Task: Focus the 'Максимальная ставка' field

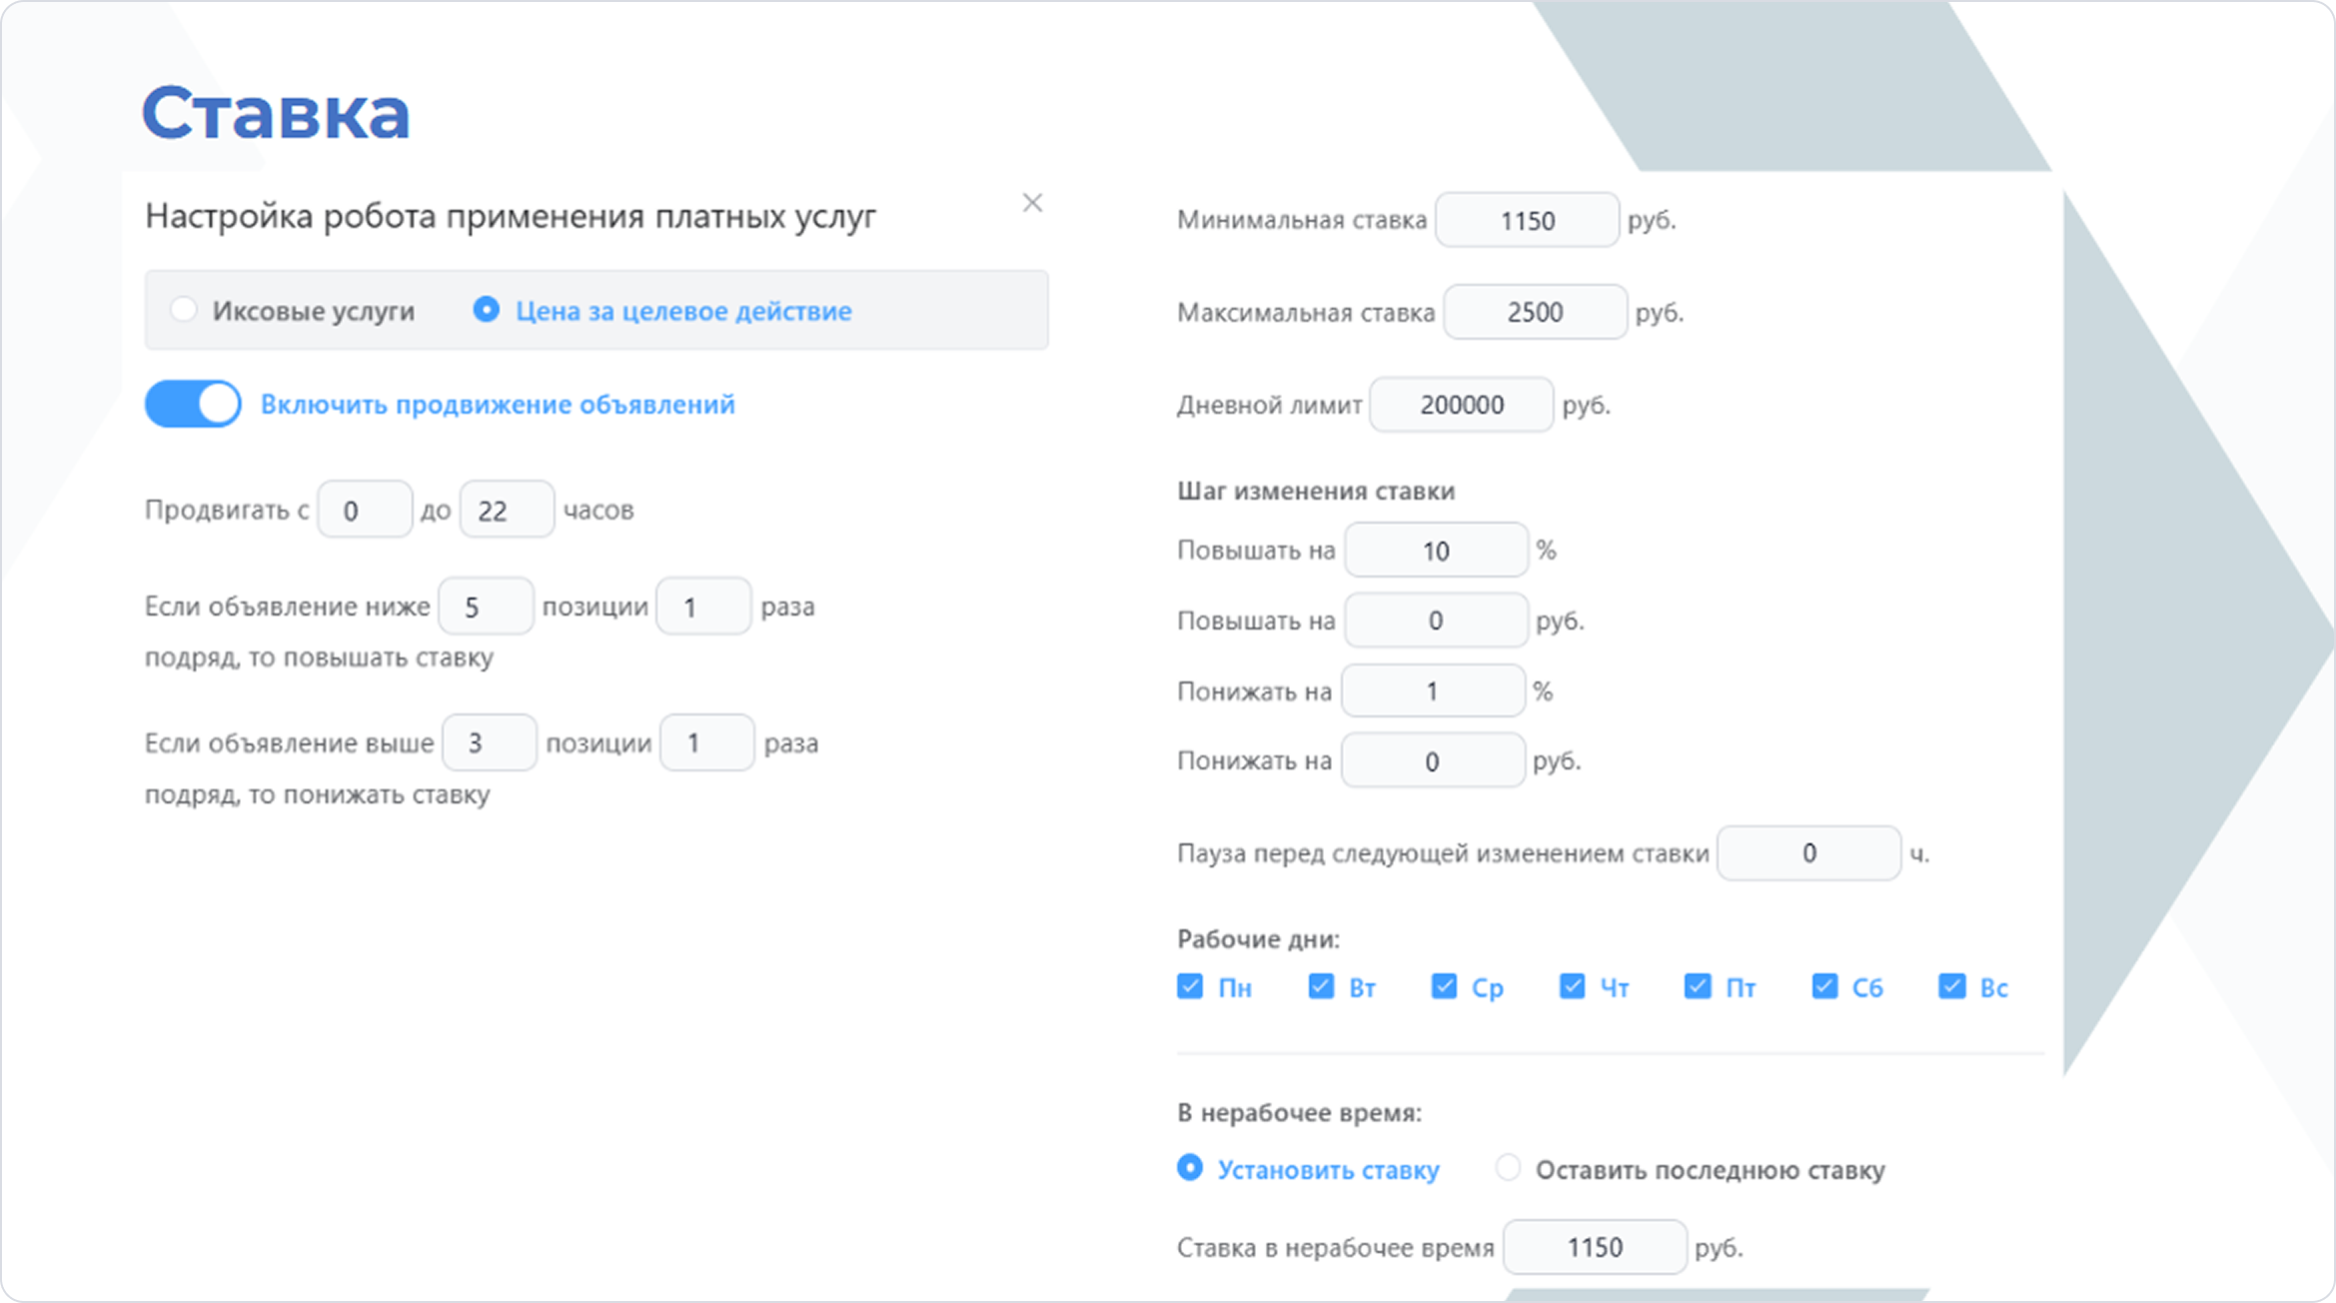Action: [1535, 312]
